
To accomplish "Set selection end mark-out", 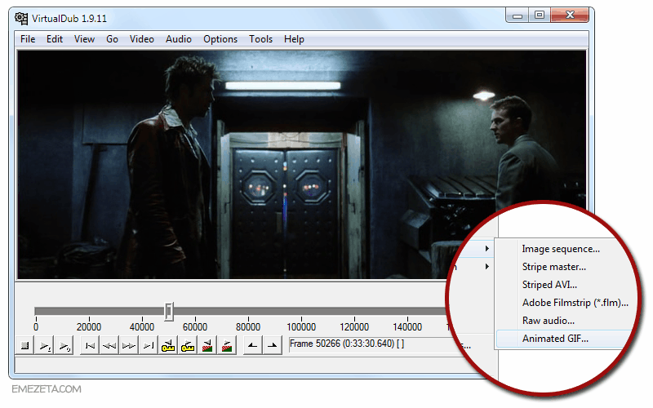I will pyautogui.click(x=272, y=345).
